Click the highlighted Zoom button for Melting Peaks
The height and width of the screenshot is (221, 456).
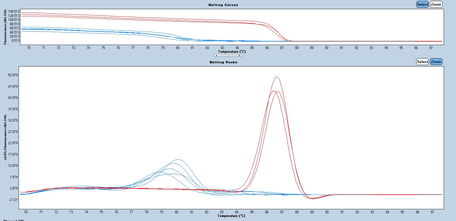[x=436, y=62]
